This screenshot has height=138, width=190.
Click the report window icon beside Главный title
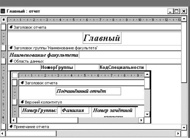coord(2,11)
